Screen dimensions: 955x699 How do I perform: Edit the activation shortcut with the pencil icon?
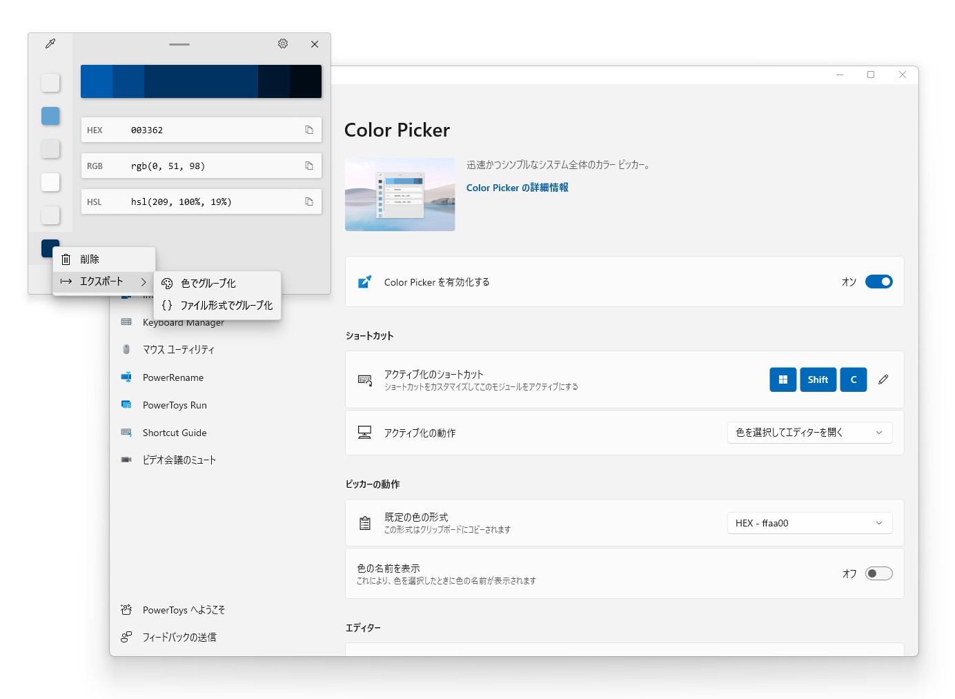(x=883, y=380)
